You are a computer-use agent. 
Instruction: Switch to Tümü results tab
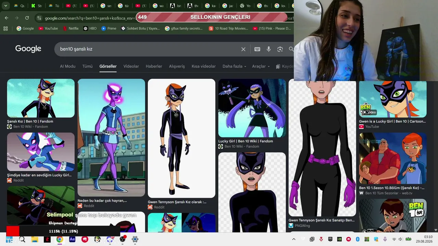coord(87,66)
